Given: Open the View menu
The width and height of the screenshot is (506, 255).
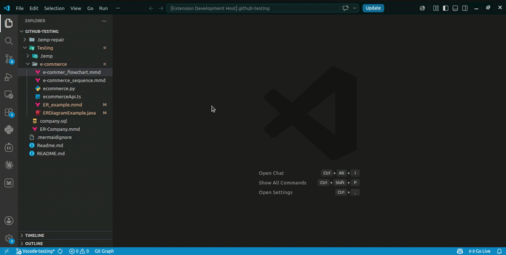Looking at the screenshot, I should [76, 8].
